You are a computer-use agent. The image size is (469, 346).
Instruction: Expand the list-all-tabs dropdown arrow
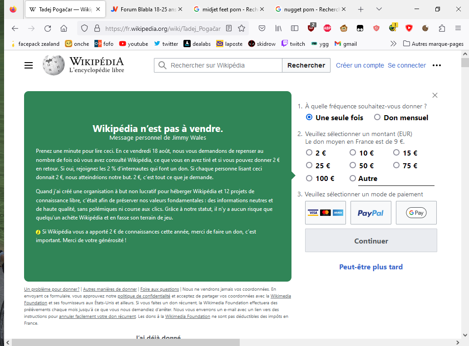[x=379, y=9]
